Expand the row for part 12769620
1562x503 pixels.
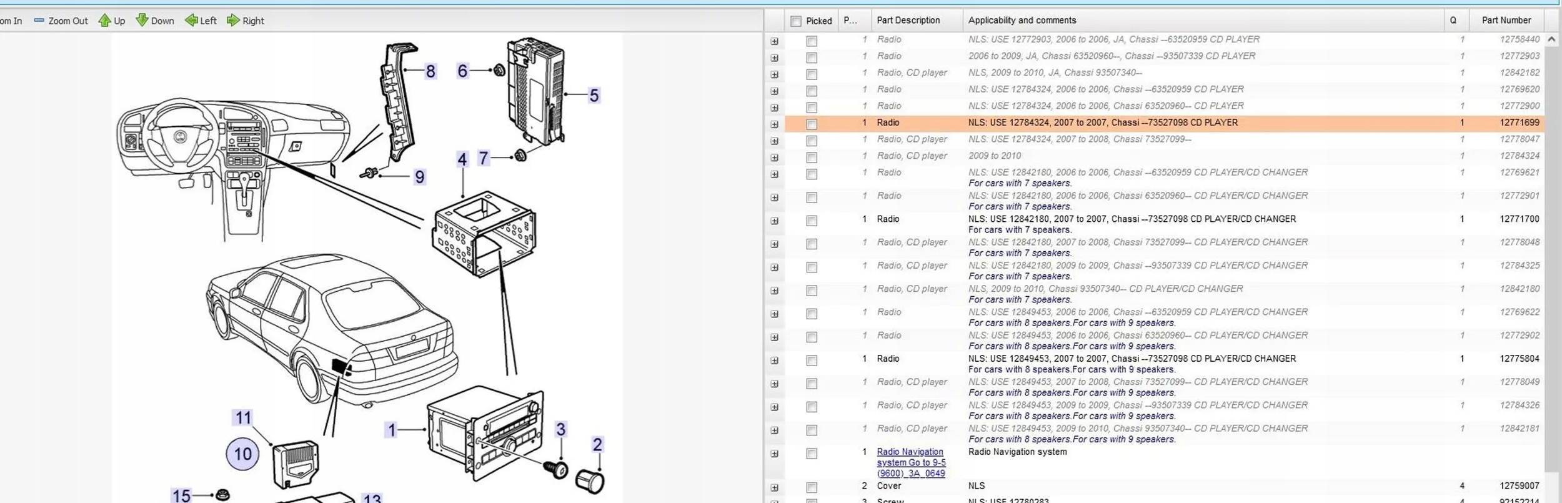click(775, 91)
